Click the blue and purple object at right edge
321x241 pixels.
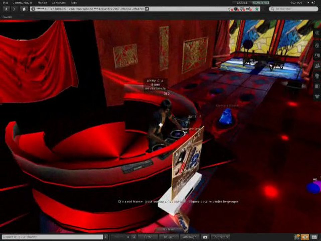coord(314,187)
